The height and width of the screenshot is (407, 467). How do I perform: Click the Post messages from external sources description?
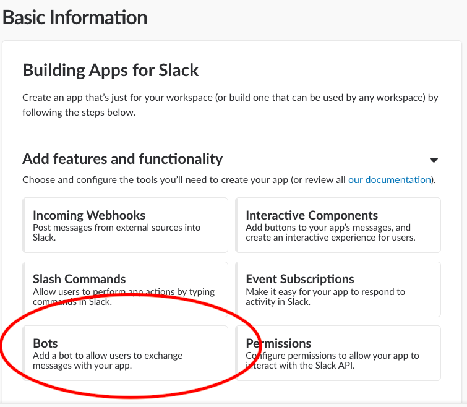(x=116, y=232)
